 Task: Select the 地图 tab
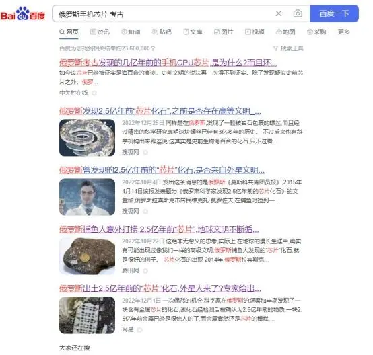tap(285, 32)
